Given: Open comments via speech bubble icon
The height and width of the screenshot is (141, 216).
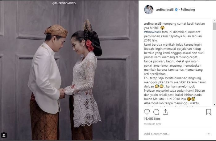Looking at the screenshot, I should pos(156,112).
